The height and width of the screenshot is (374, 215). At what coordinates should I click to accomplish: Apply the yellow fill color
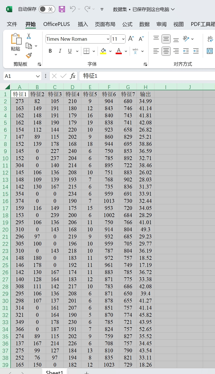(103, 51)
